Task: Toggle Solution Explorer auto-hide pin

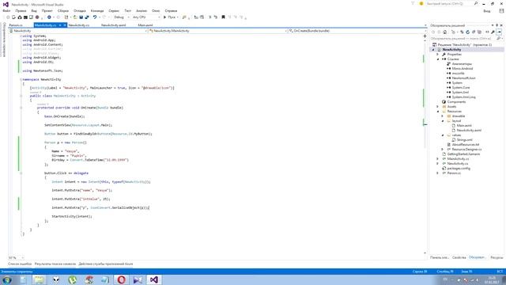Action: click(x=497, y=25)
